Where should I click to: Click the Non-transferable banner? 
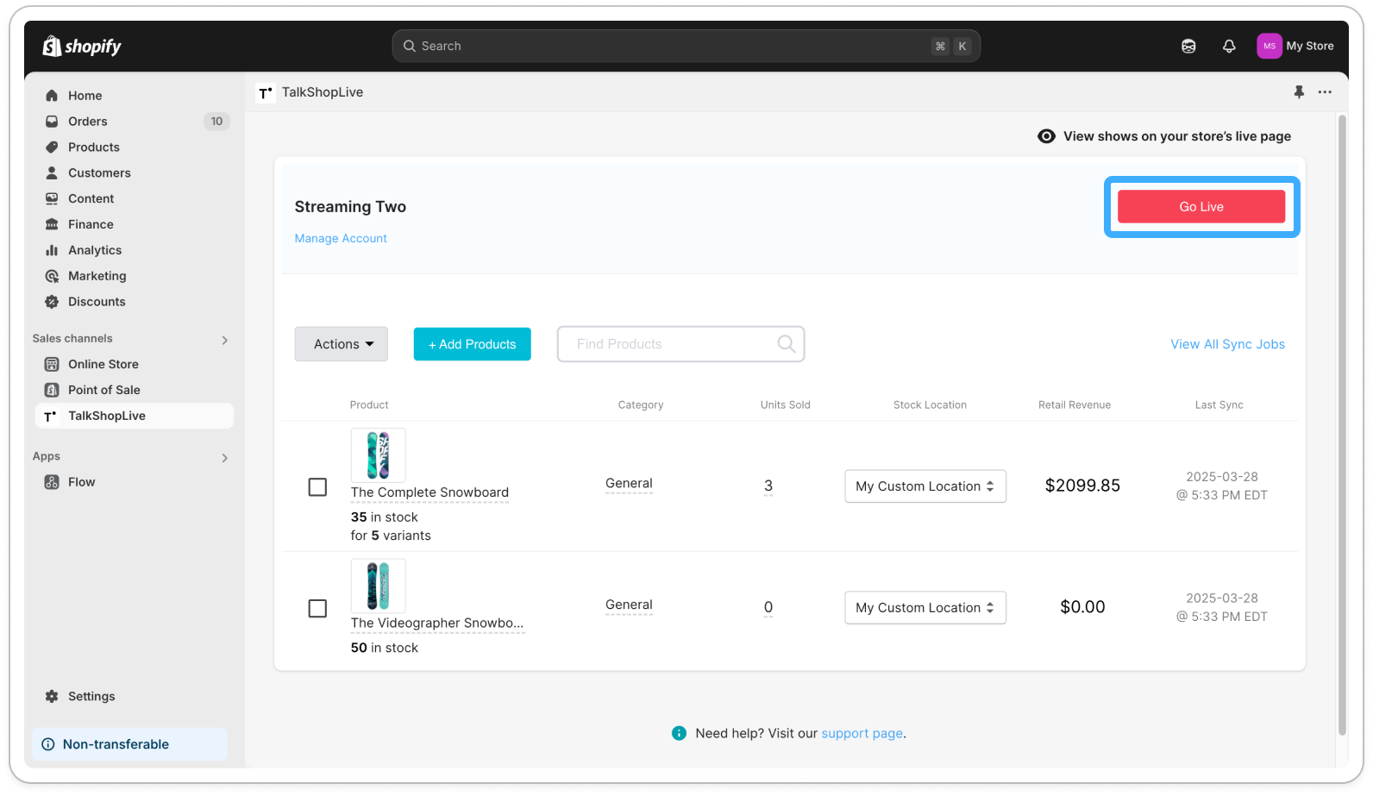point(129,745)
